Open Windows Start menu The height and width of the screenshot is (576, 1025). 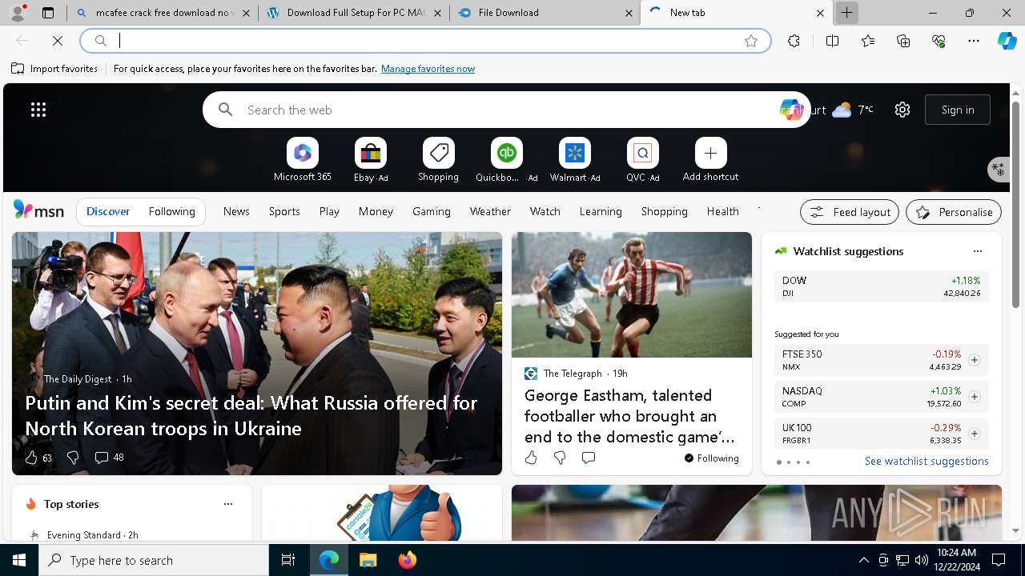(x=19, y=560)
